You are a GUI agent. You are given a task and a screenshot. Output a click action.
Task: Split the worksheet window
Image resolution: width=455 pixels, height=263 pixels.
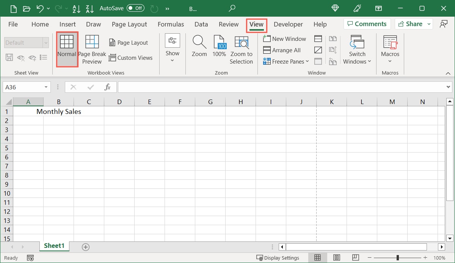(318, 38)
